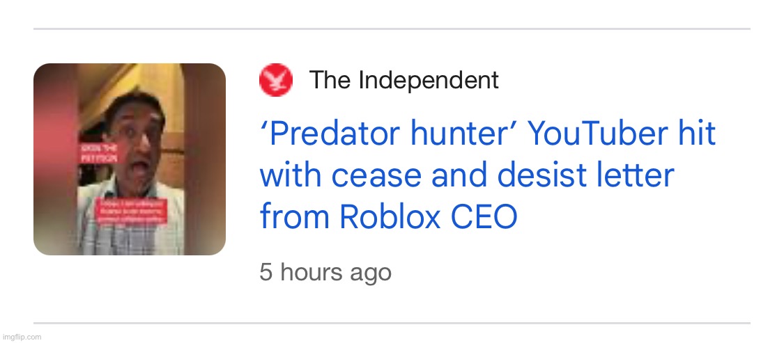Click the red caption box in the thumbnail

pyautogui.click(x=131, y=210)
